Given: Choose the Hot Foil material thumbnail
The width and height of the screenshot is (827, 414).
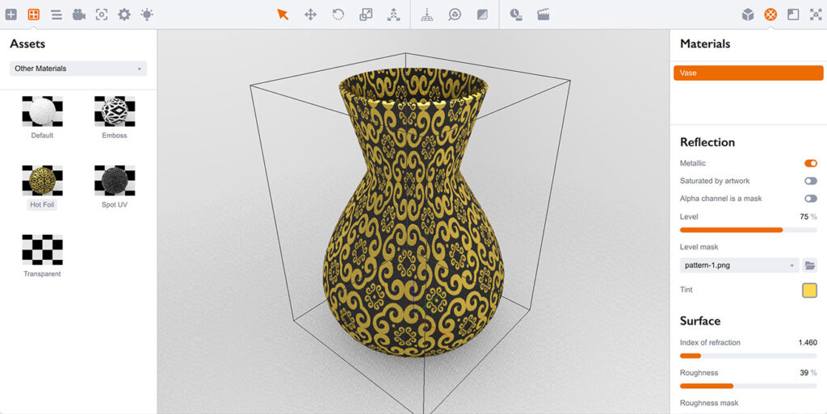Looking at the screenshot, I should [42, 180].
